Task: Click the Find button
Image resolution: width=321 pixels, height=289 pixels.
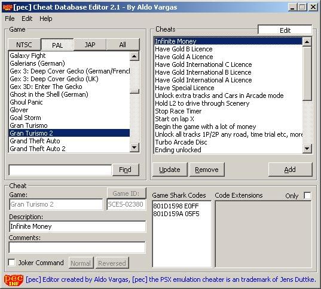Action: click(125, 170)
